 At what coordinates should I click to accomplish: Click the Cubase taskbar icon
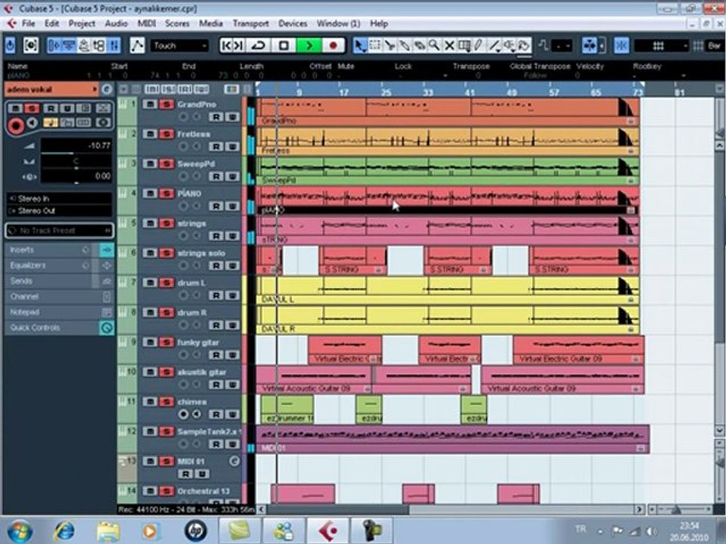tap(327, 530)
